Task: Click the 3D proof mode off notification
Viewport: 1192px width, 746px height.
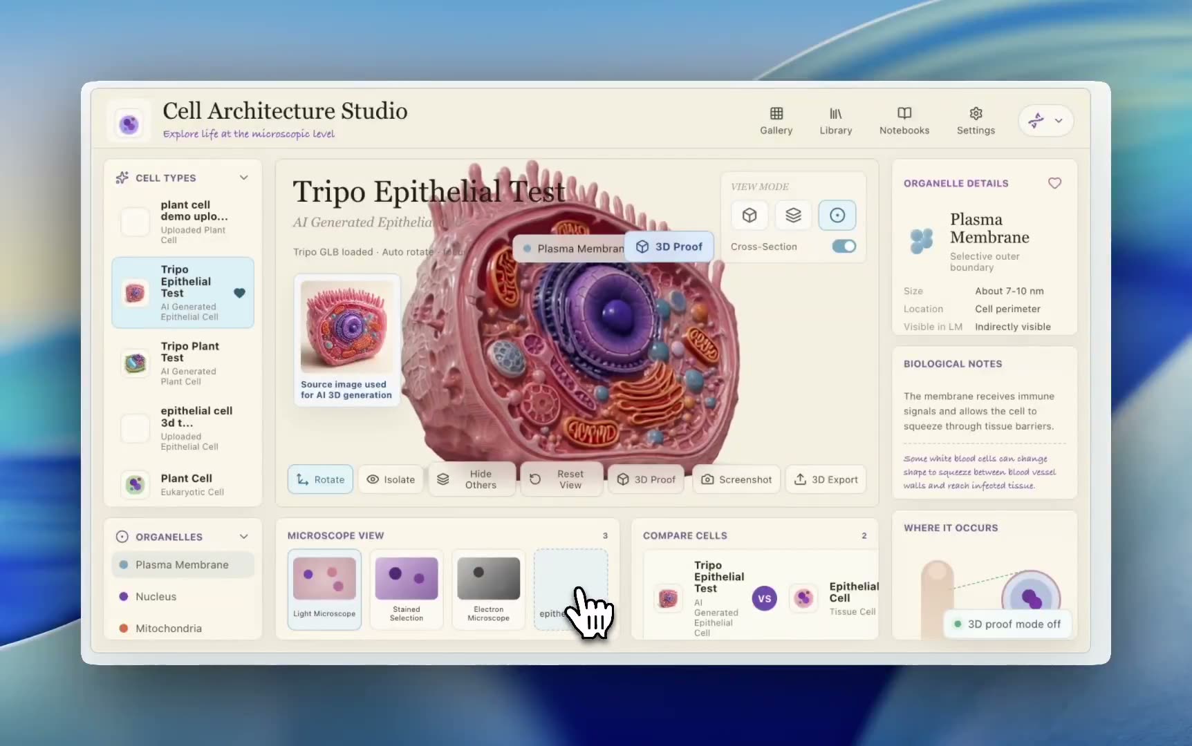Action: tap(1007, 624)
